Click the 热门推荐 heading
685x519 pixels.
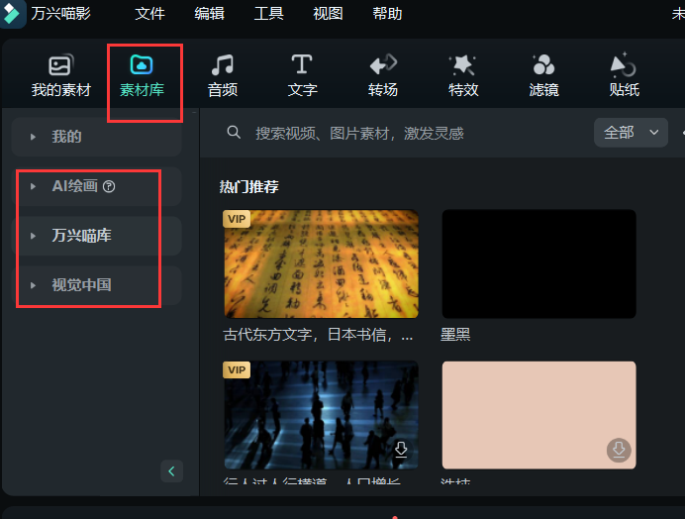point(249,187)
